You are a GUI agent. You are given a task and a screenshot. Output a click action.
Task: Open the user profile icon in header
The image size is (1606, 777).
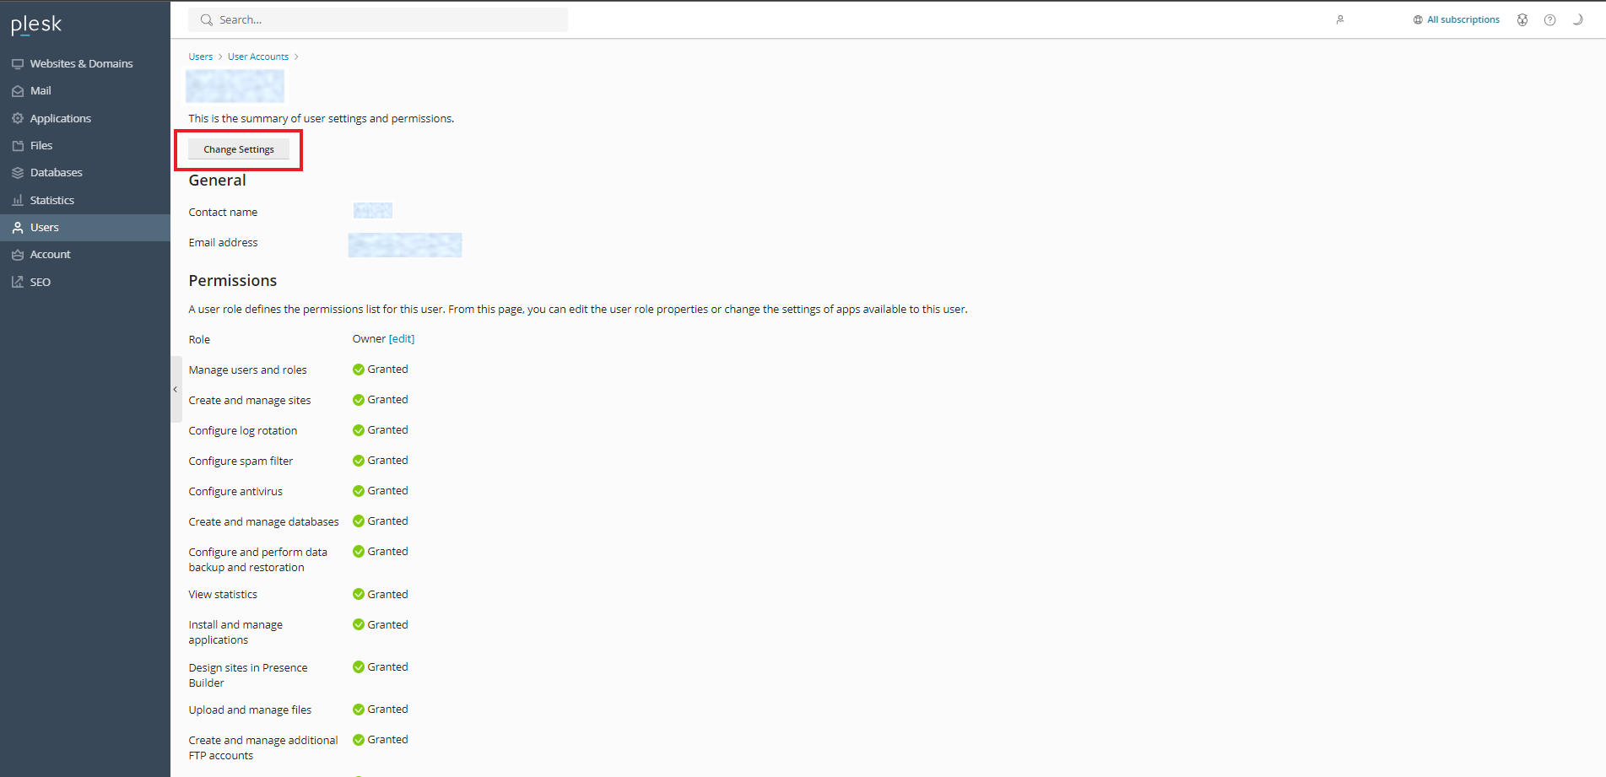point(1339,19)
